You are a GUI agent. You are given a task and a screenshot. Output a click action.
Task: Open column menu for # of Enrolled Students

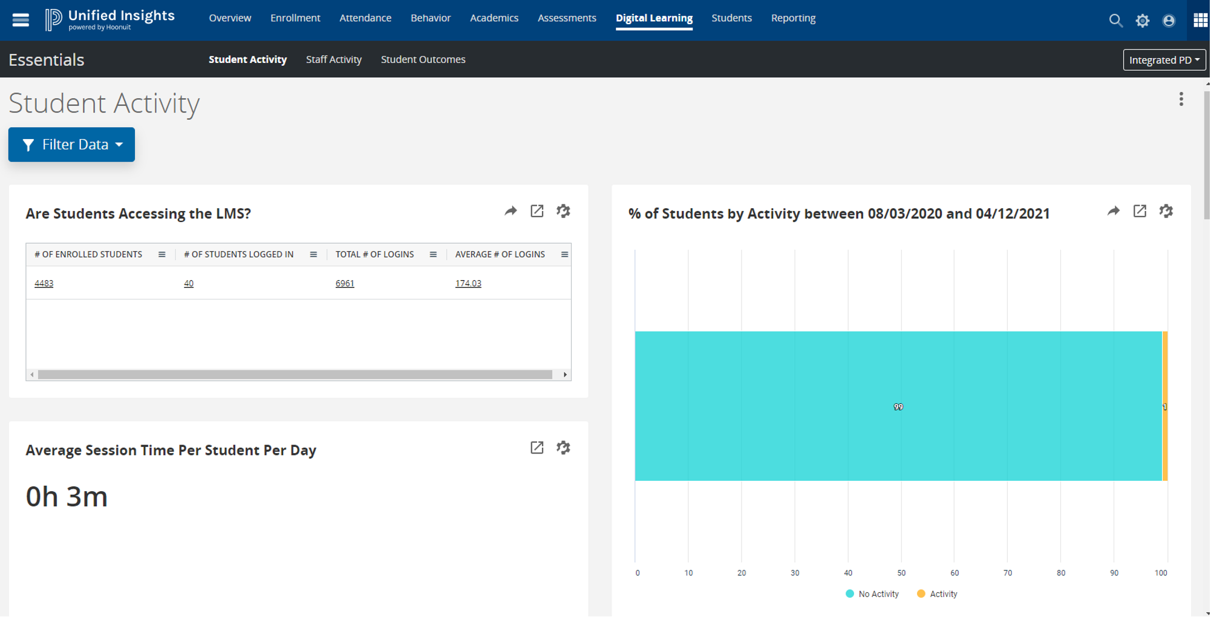(162, 255)
